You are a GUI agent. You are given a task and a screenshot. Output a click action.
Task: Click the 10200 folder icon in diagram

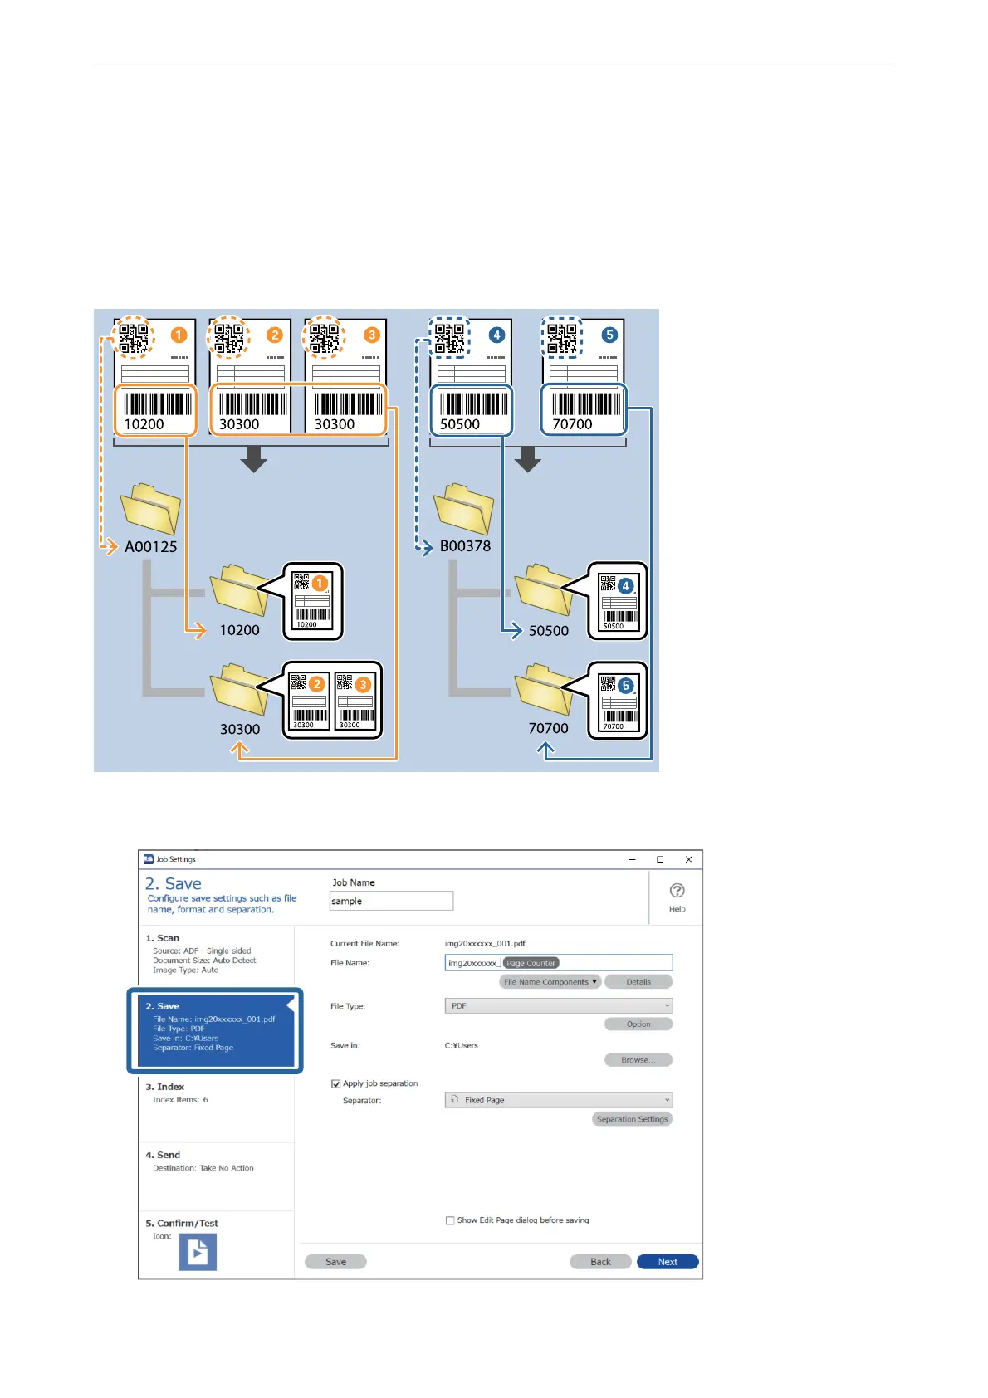[x=240, y=590]
